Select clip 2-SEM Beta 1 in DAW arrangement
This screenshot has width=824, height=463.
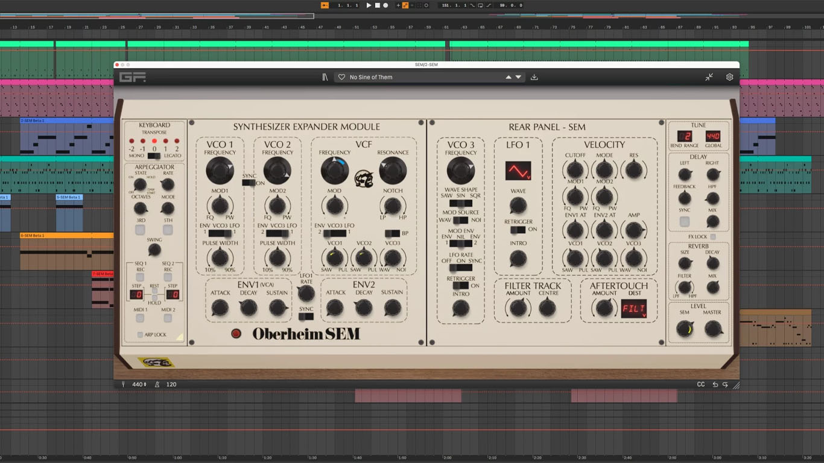(x=66, y=136)
